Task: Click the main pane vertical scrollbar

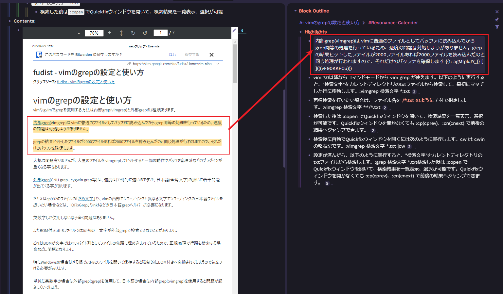Action: (x=284, y=129)
